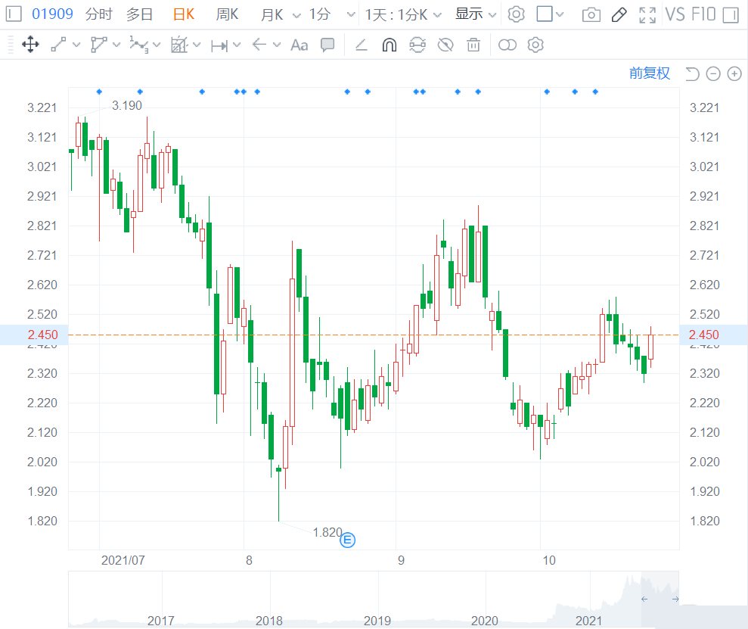The width and height of the screenshot is (748, 629).
Task: Expand the line tool options arrow
Action: coord(76,45)
